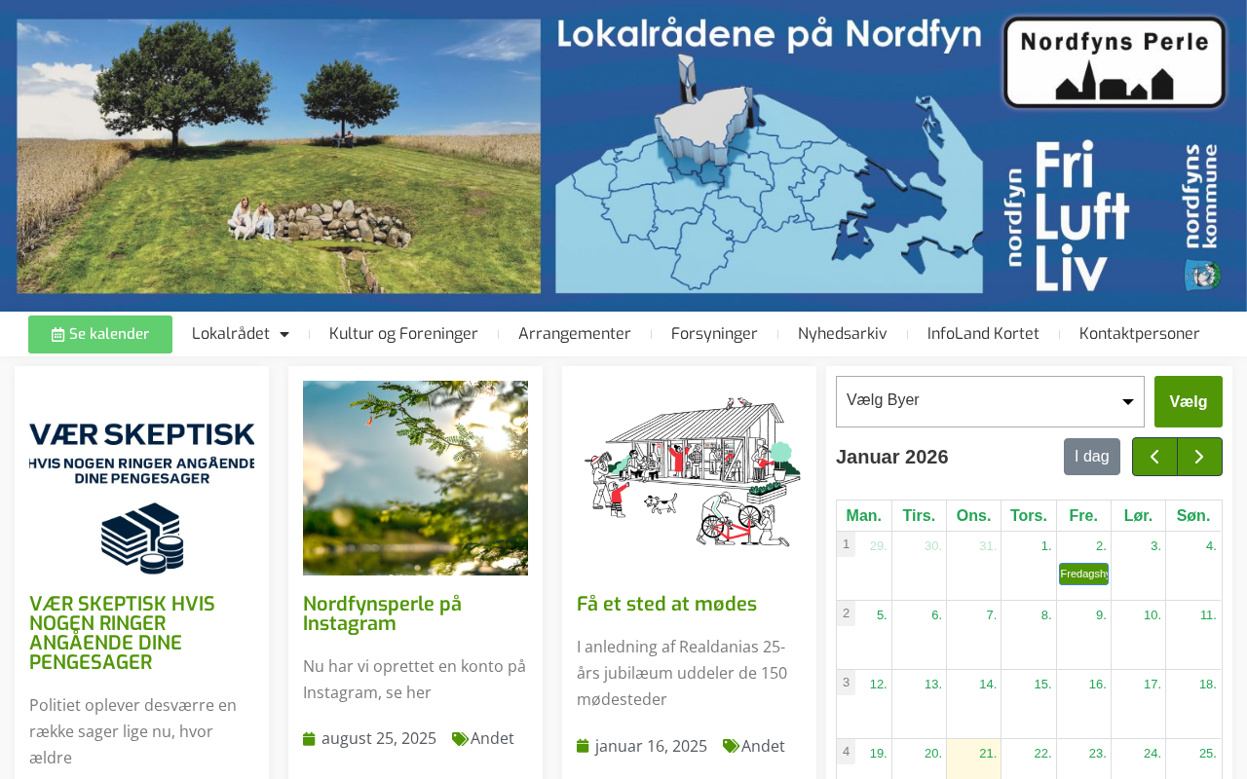Click the Man. weekday column header

(864, 516)
